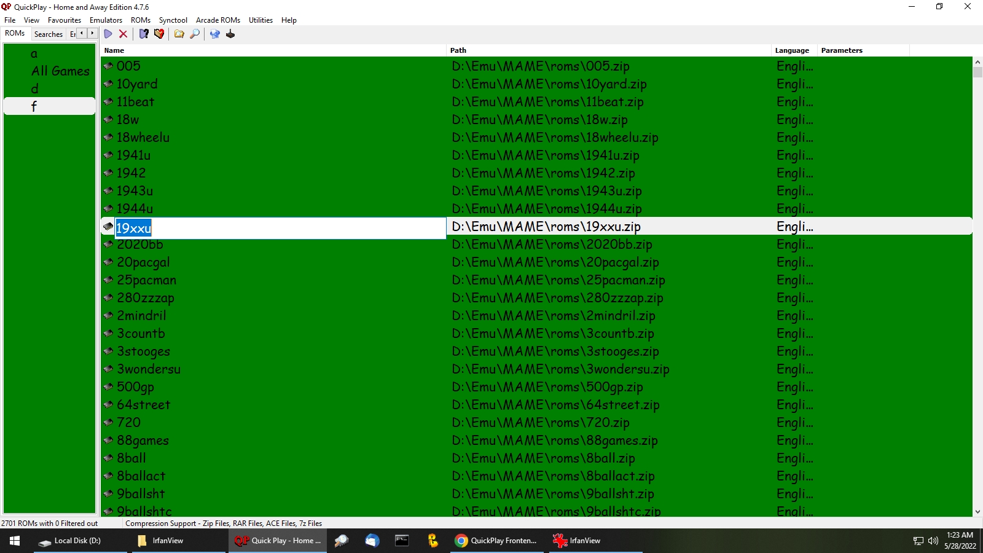
Task: Select the 20pacgal ROM row
Action: pyautogui.click(x=536, y=262)
